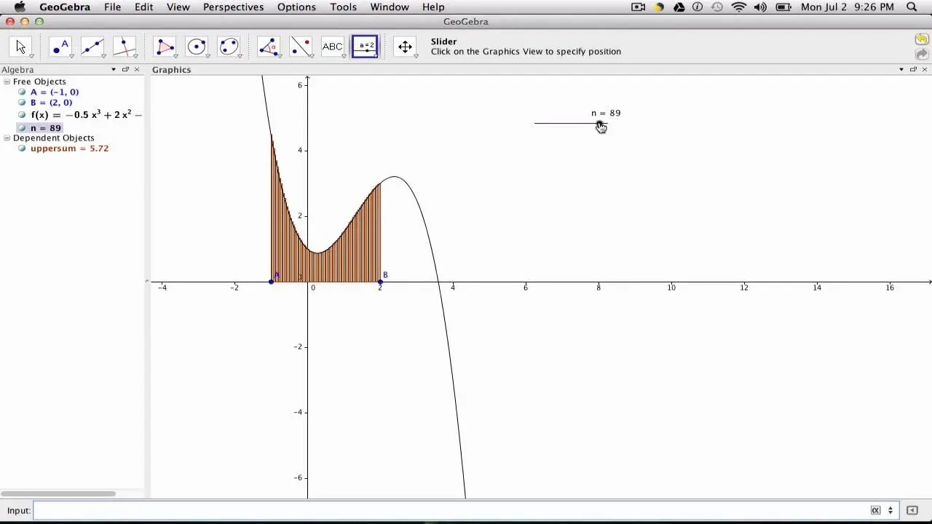Open Move Graphics View tool's dropdown triangle
Screen dimensions: 932x524
click(416, 56)
